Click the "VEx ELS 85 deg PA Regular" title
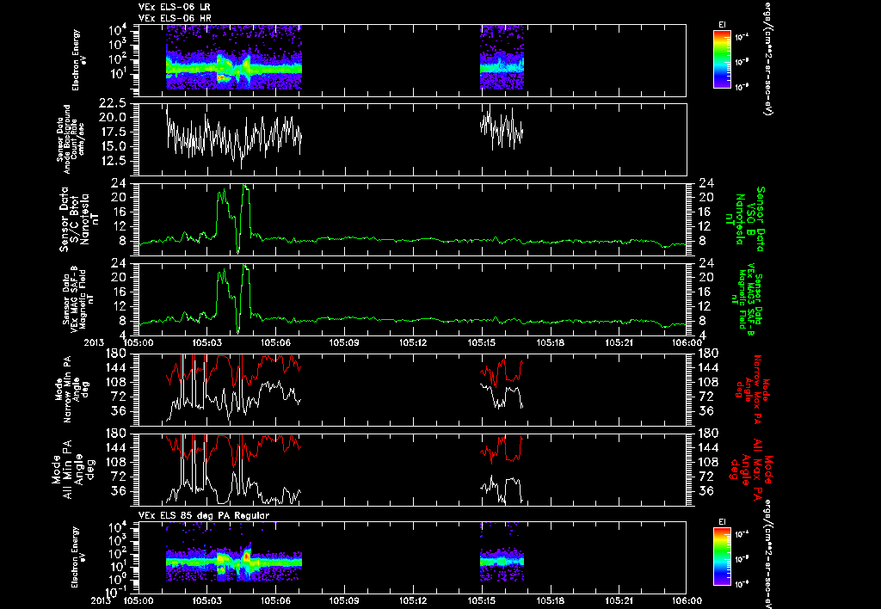The width and height of the screenshot is (881, 609). click(x=204, y=515)
